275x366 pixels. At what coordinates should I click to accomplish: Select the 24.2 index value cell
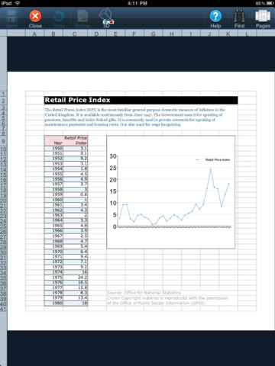pos(76,278)
